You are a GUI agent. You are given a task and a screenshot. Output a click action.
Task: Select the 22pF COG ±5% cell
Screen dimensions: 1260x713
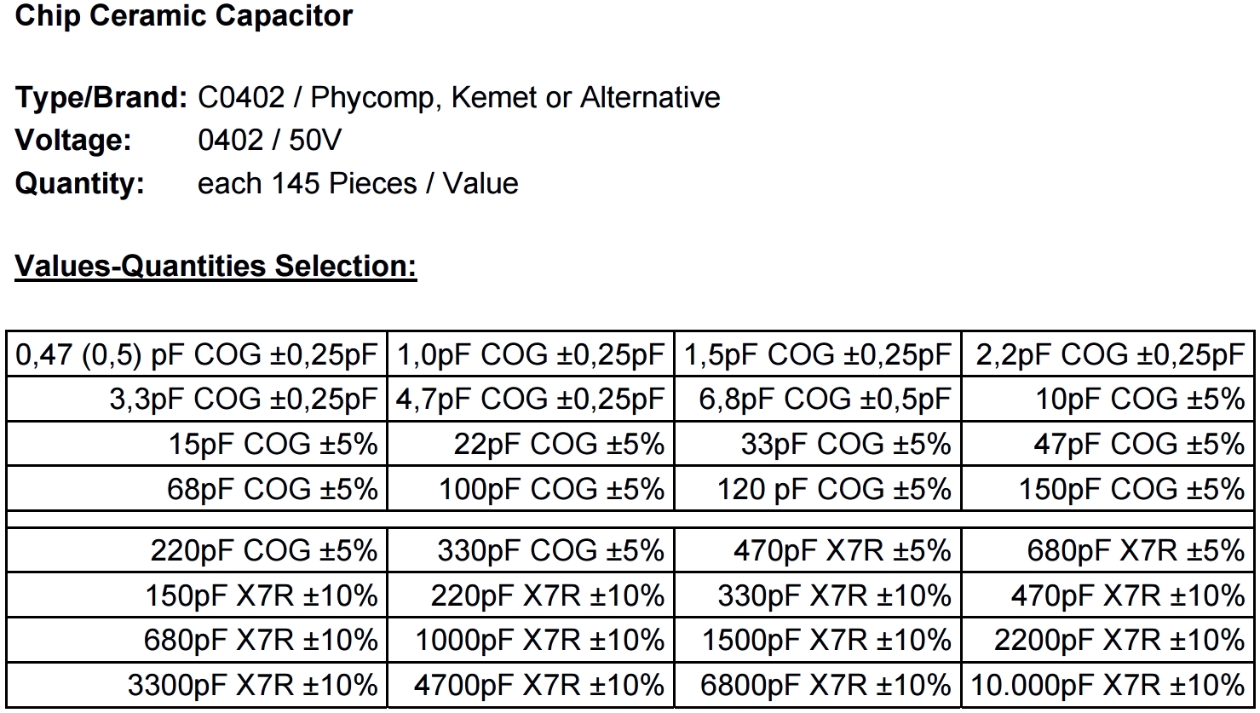click(558, 445)
